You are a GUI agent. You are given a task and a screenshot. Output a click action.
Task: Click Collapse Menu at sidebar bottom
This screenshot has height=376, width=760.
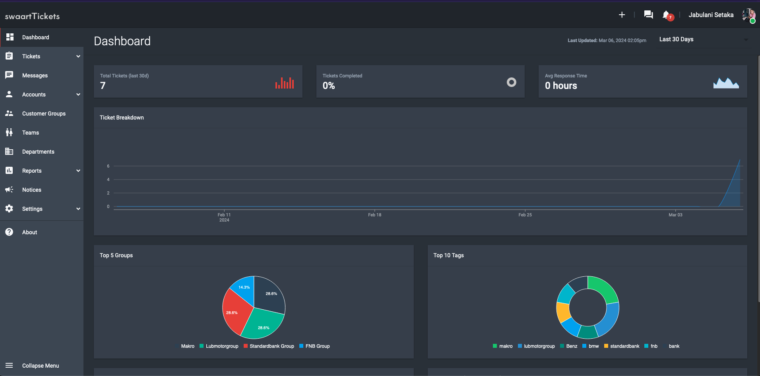[x=40, y=366]
